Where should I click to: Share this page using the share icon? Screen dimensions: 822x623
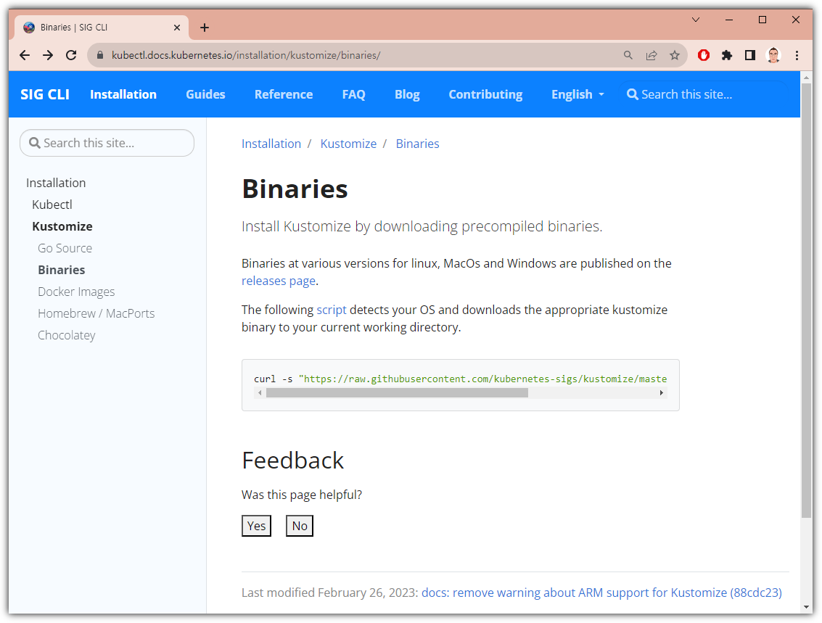click(x=651, y=55)
